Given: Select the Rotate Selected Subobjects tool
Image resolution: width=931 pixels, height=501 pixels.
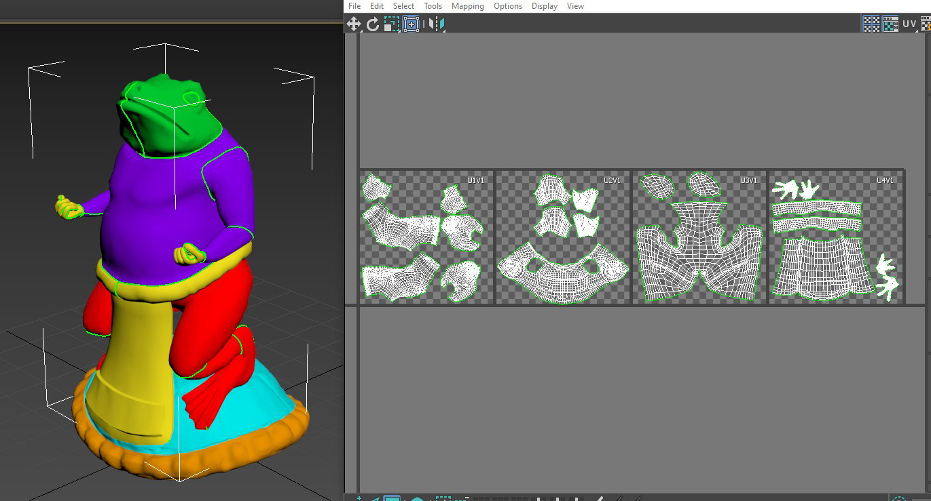Looking at the screenshot, I should pos(372,24).
